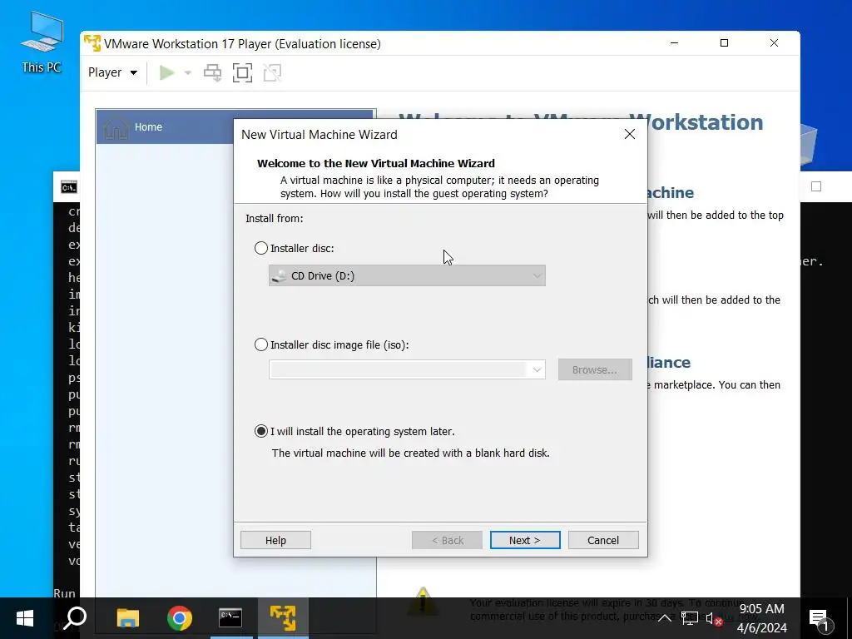Cancel the New Virtual Machine Wizard
852x639 pixels.
pyautogui.click(x=603, y=540)
